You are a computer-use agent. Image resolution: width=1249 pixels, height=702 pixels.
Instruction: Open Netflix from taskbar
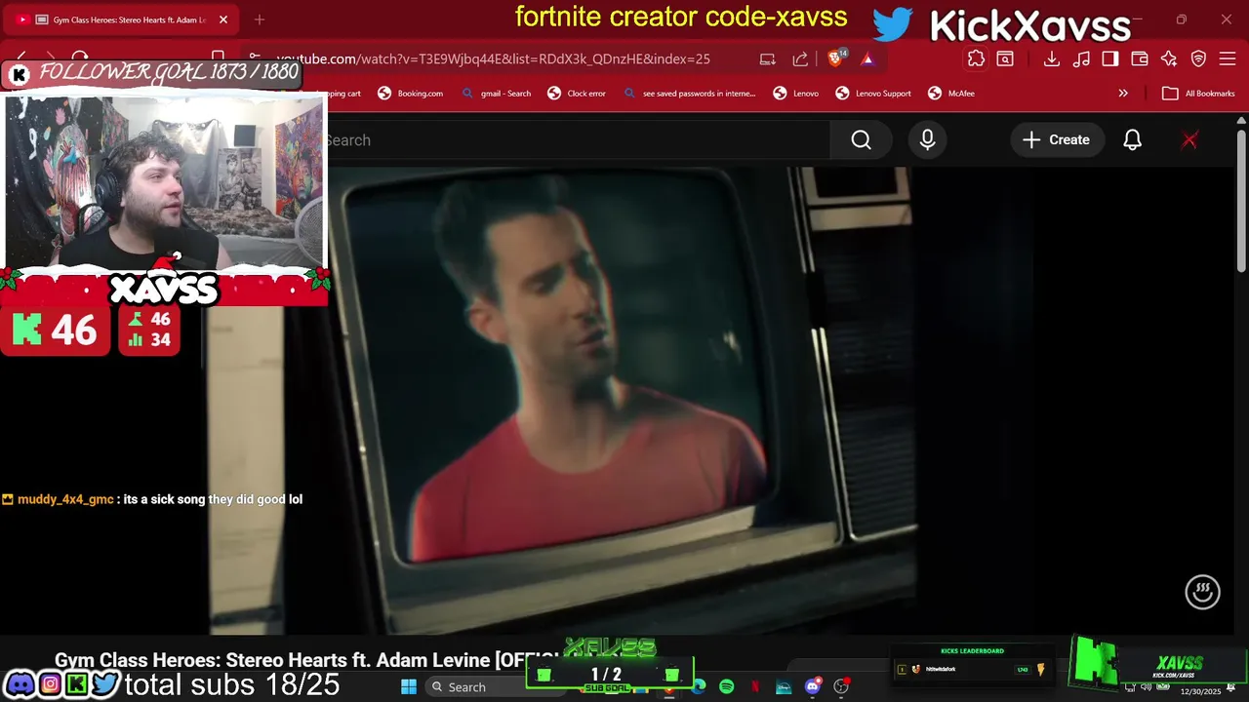coord(755,686)
